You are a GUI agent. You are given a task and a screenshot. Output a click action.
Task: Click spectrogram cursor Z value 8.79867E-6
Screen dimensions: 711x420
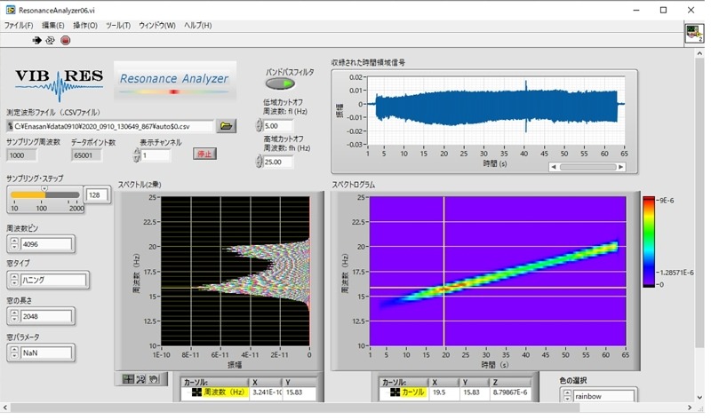pos(510,392)
